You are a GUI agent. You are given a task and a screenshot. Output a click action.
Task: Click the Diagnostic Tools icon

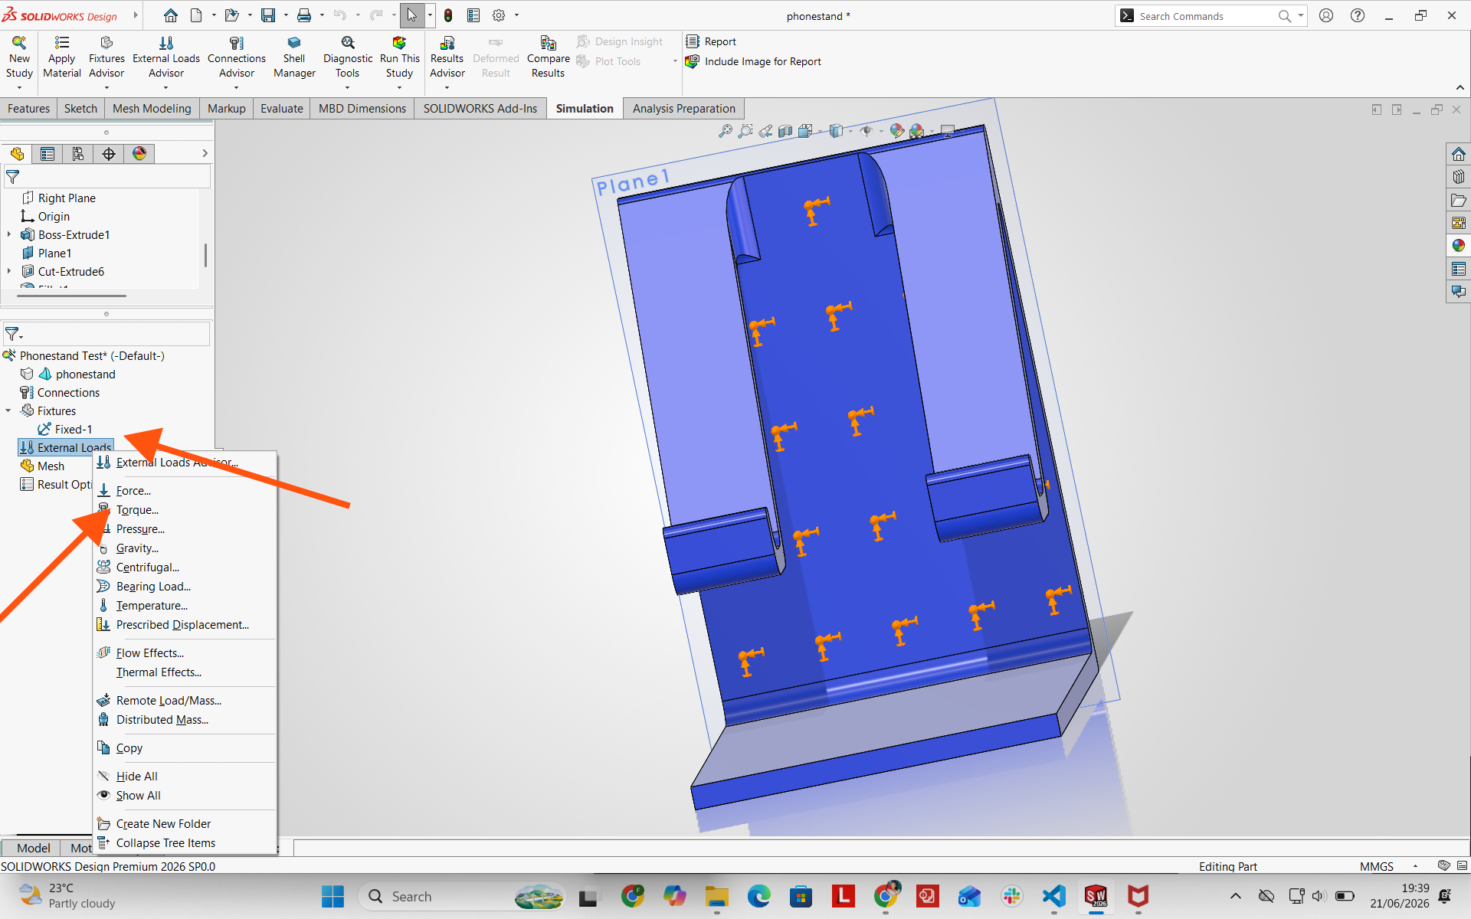[x=348, y=43]
